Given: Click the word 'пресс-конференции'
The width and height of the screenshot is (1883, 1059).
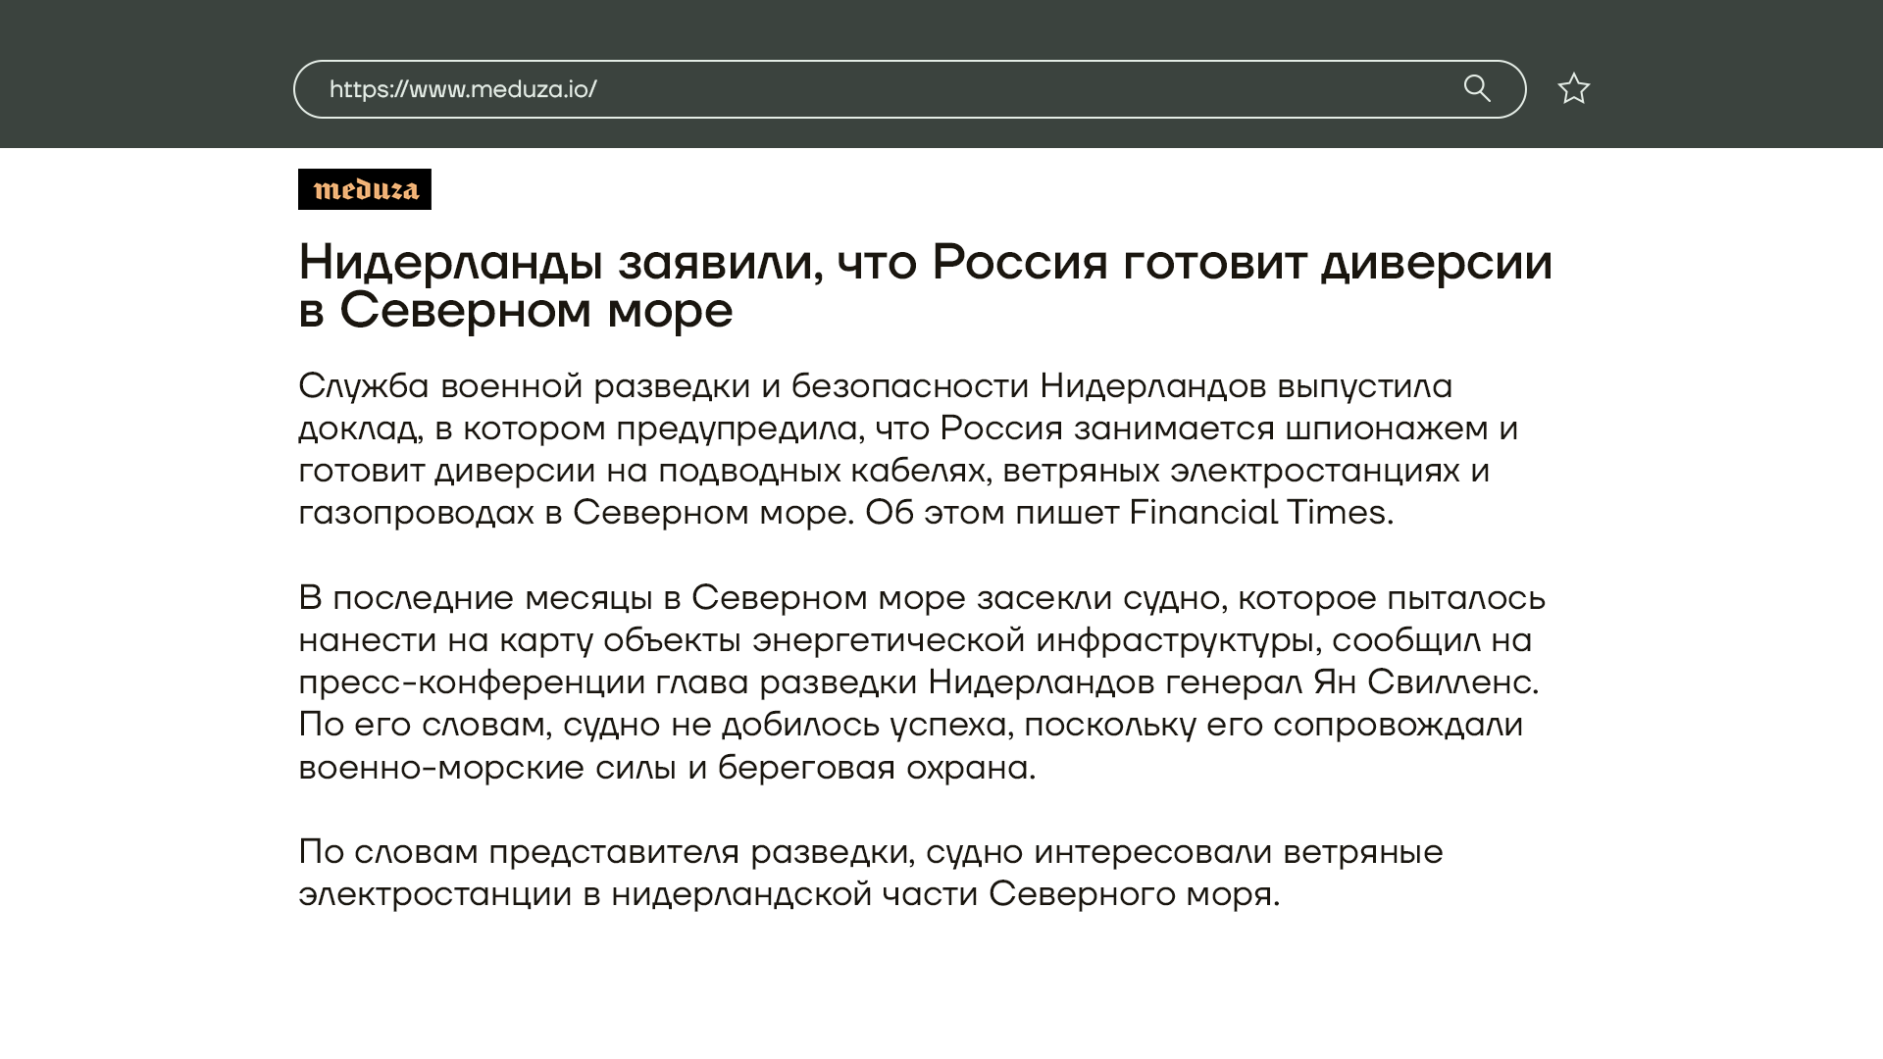Looking at the screenshot, I should pyautogui.click(x=471, y=682).
